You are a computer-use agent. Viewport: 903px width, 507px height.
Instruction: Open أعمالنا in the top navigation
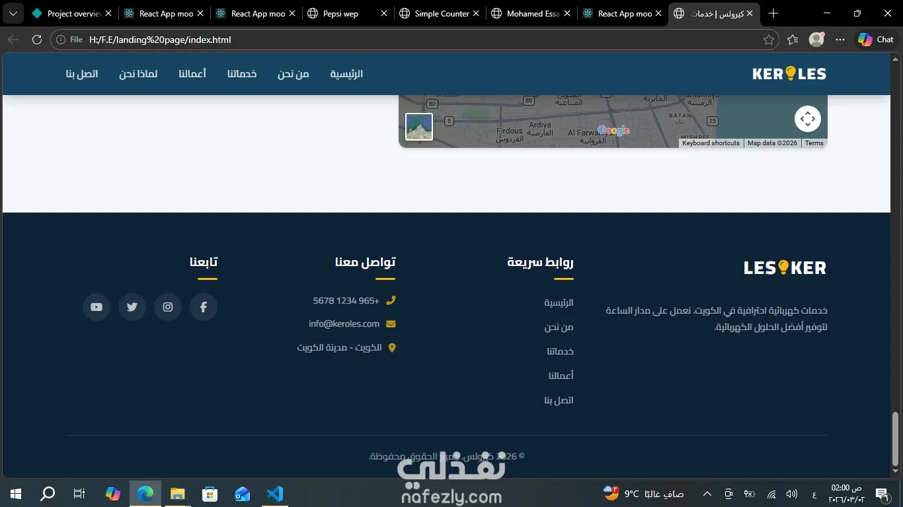(x=192, y=74)
